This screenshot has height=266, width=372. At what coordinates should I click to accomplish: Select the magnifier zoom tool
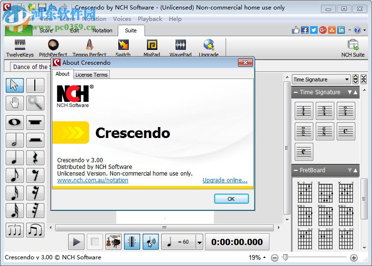[x=35, y=103]
